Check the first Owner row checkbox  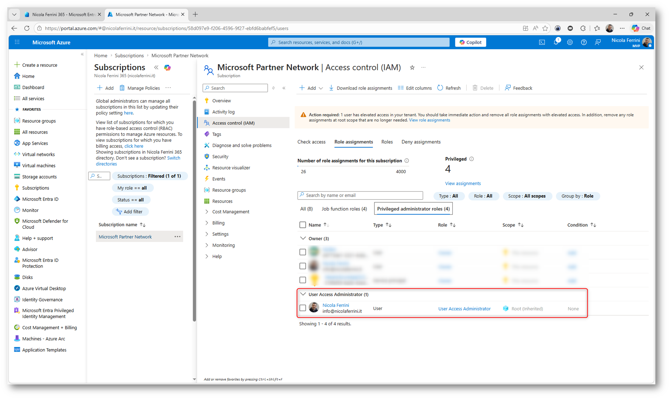point(303,252)
